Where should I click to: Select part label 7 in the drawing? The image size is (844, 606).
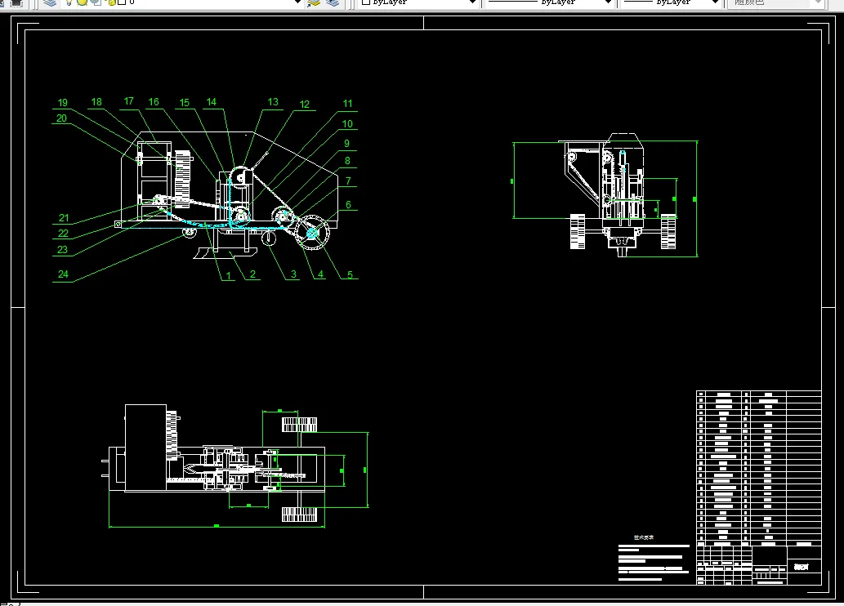pos(348,180)
